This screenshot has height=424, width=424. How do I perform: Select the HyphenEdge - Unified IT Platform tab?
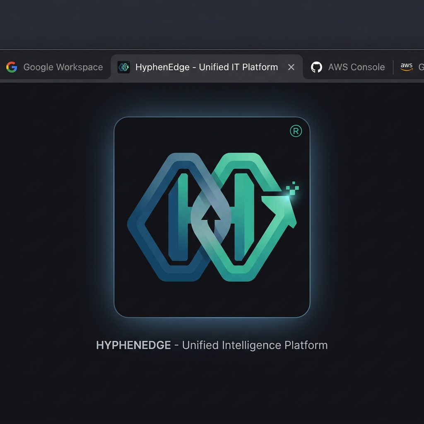click(207, 67)
